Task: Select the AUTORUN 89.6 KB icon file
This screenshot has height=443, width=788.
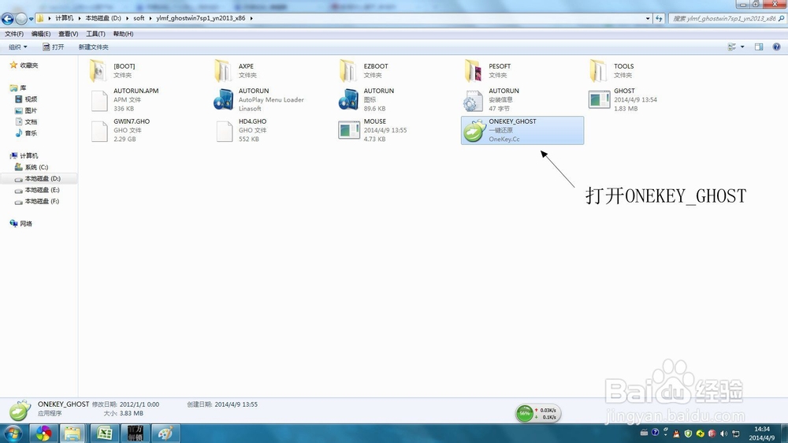Action: (348, 99)
